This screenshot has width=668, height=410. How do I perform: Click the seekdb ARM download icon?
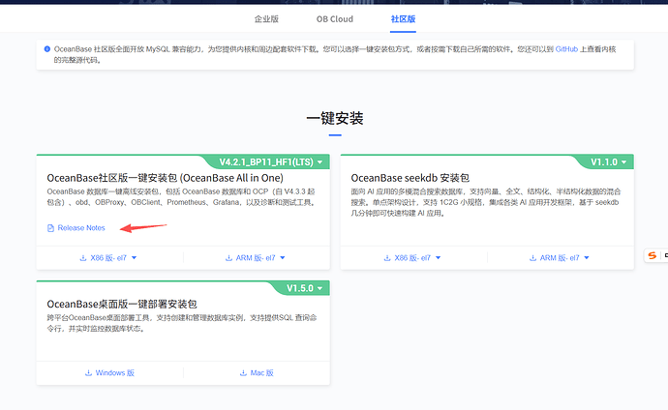[533, 258]
